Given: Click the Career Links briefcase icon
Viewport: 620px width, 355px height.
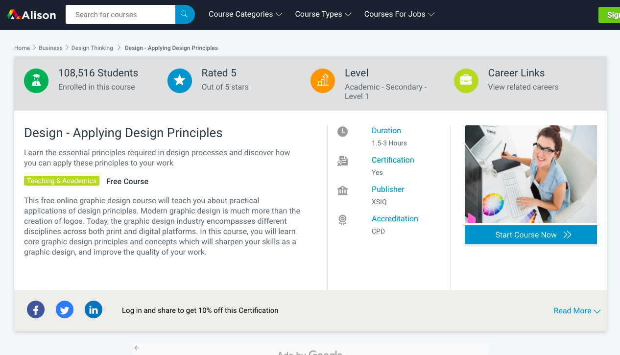Looking at the screenshot, I should pyautogui.click(x=466, y=81).
